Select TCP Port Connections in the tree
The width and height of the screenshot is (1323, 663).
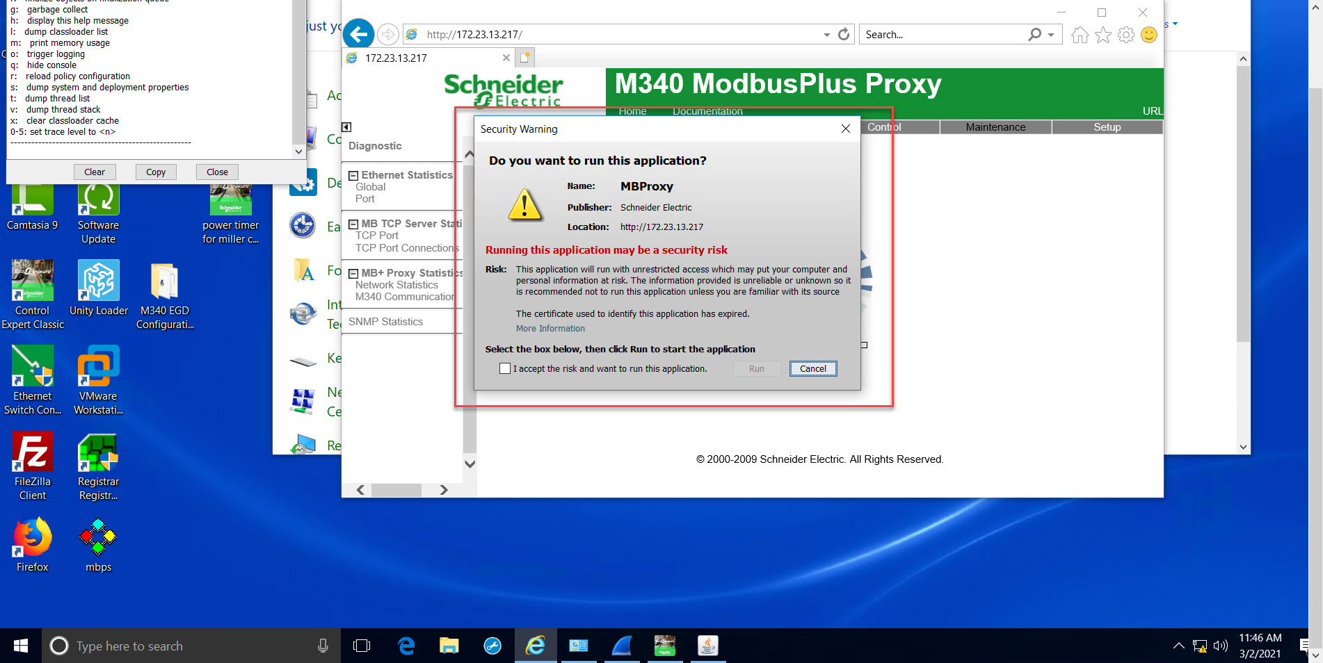tap(407, 248)
